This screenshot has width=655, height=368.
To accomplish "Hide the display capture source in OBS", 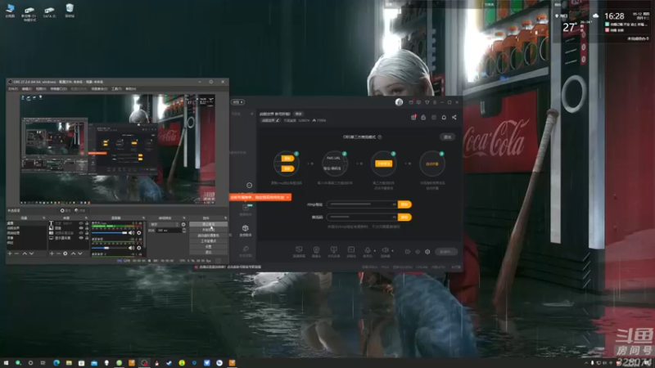I will [x=81, y=238].
